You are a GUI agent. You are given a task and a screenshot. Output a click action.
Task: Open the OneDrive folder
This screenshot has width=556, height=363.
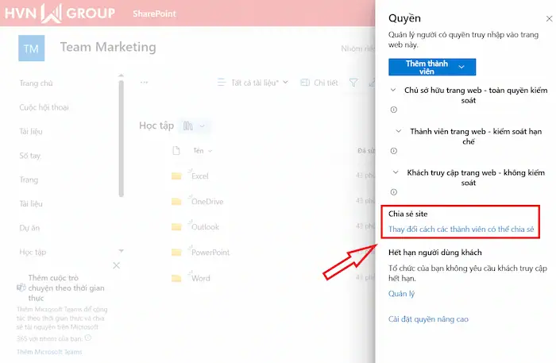(x=207, y=202)
